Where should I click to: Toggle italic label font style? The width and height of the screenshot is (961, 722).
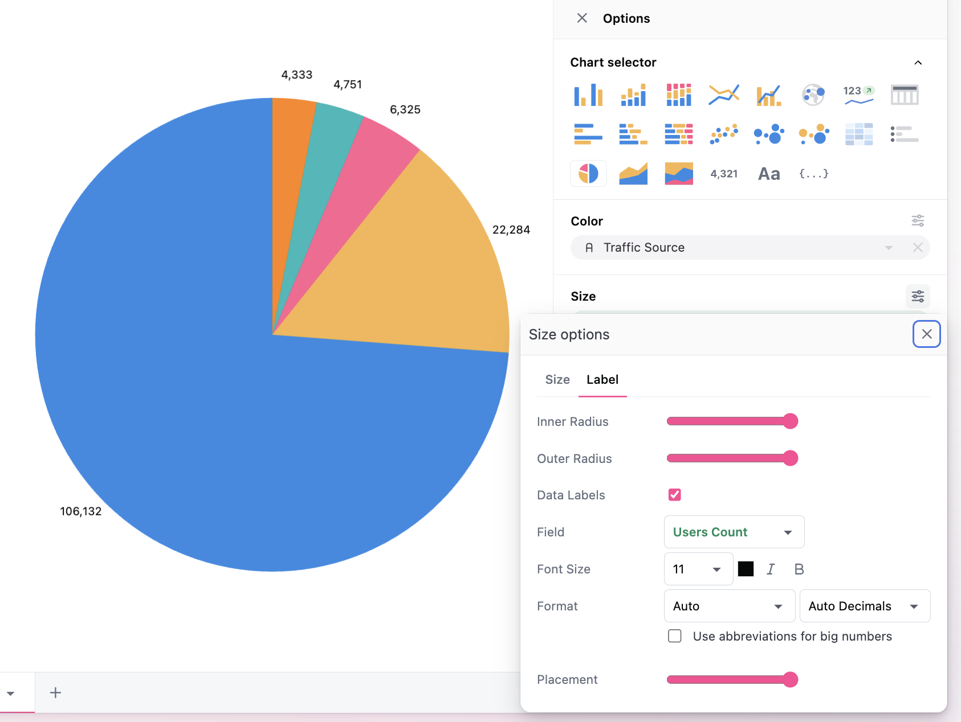tap(771, 569)
